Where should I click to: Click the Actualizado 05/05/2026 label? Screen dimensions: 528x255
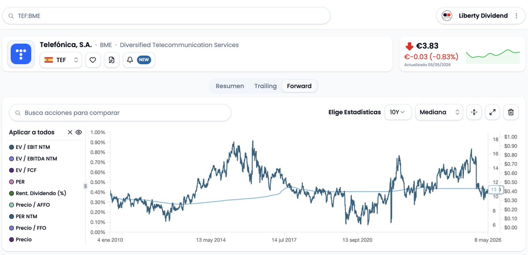tap(427, 65)
